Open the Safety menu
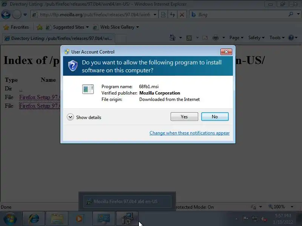The image size is (302, 226). (256, 38)
